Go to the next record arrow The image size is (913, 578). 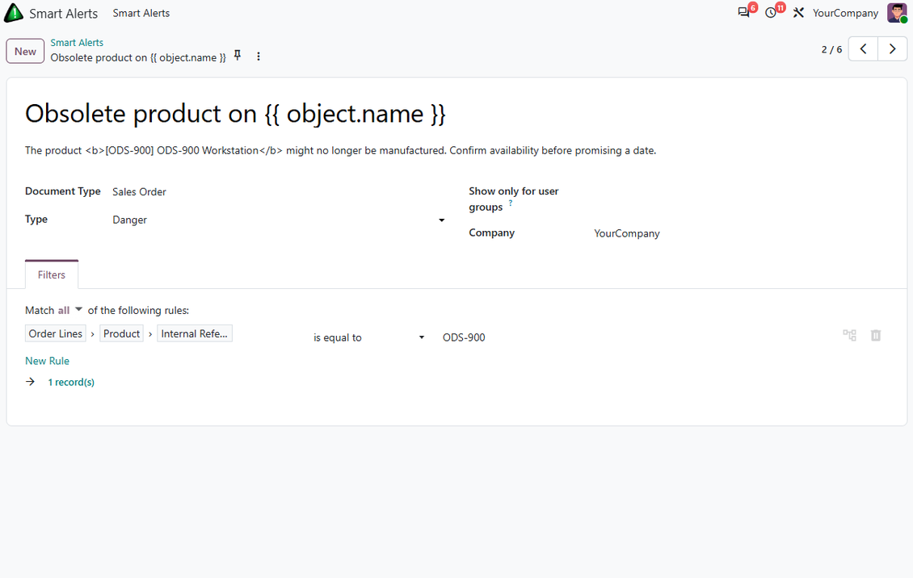(892, 49)
